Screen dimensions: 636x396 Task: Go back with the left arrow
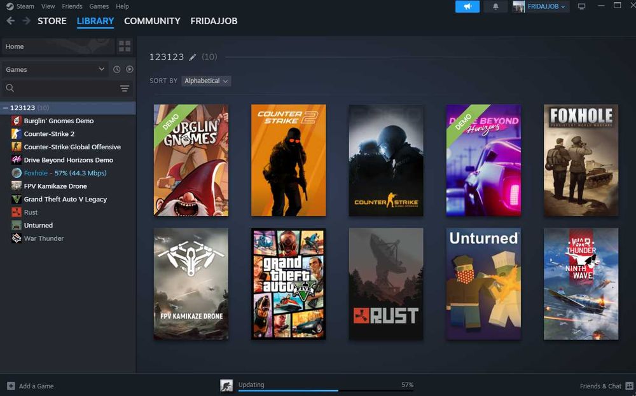(x=11, y=21)
